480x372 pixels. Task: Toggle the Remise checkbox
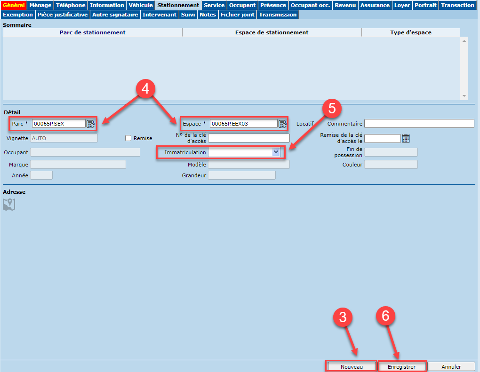tap(128, 138)
